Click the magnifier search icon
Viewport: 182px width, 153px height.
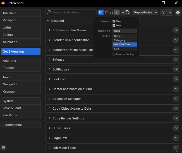coord(49,12)
